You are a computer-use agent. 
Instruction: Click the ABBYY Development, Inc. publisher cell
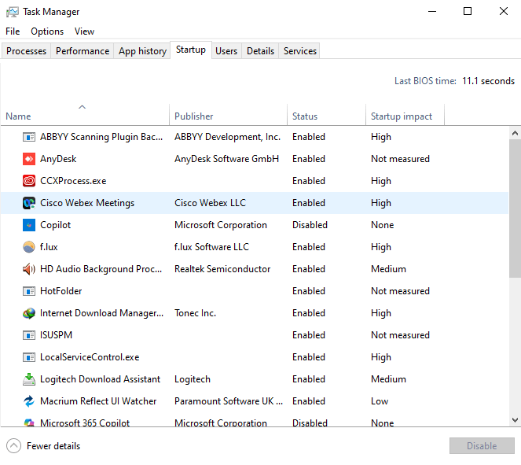pyautogui.click(x=227, y=137)
